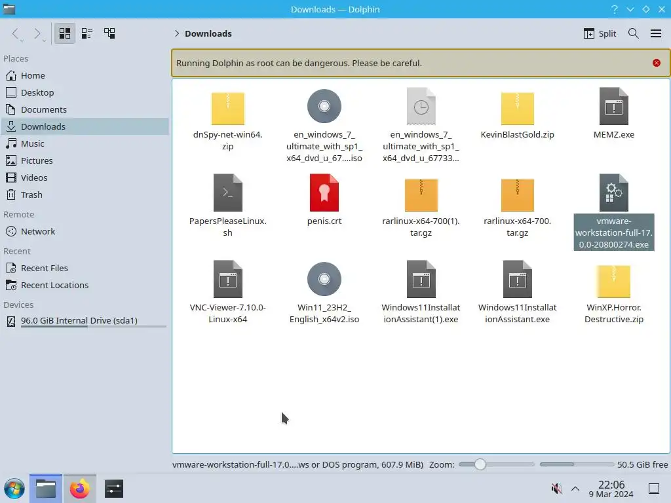Switch to Details tree view mode

pyautogui.click(x=109, y=33)
